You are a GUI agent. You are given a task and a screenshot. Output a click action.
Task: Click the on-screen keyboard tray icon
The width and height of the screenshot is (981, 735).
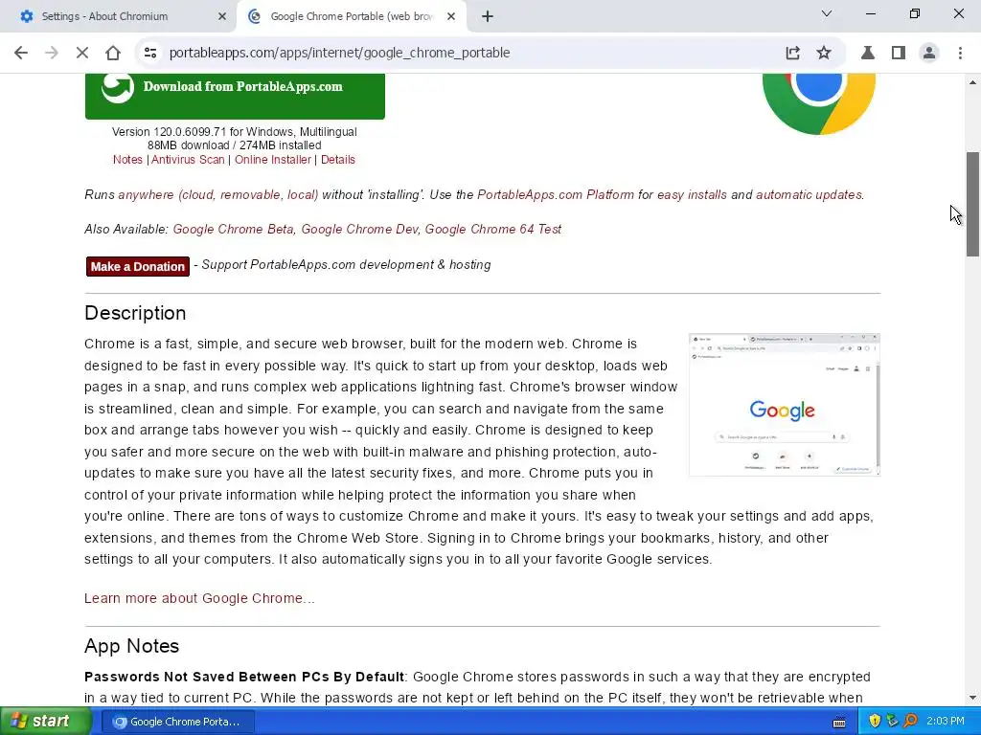(x=839, y=723)
